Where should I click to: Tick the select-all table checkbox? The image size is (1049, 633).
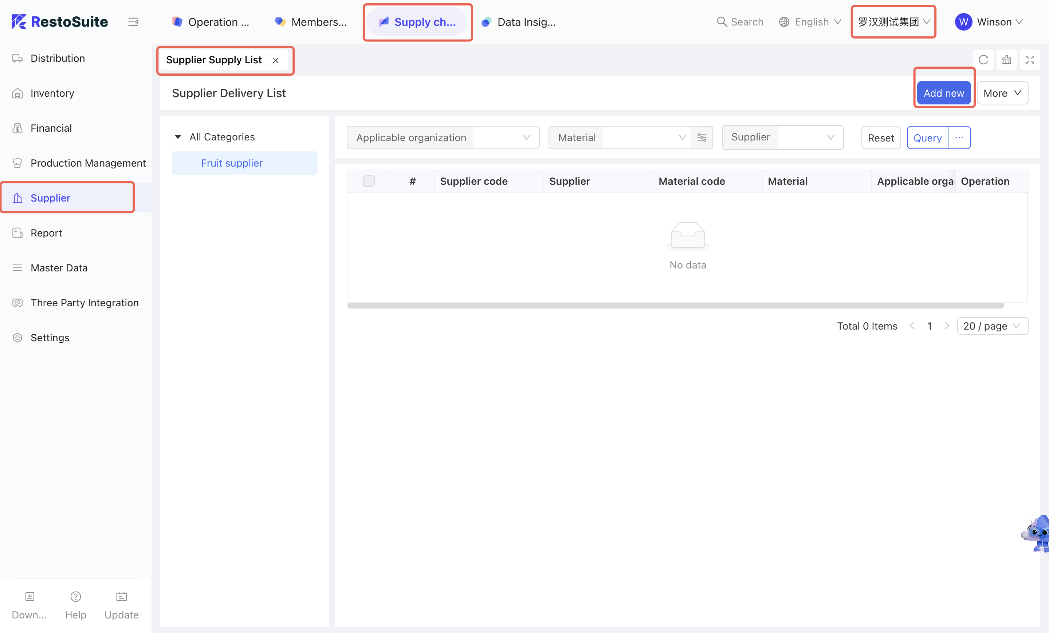point(369,181)
